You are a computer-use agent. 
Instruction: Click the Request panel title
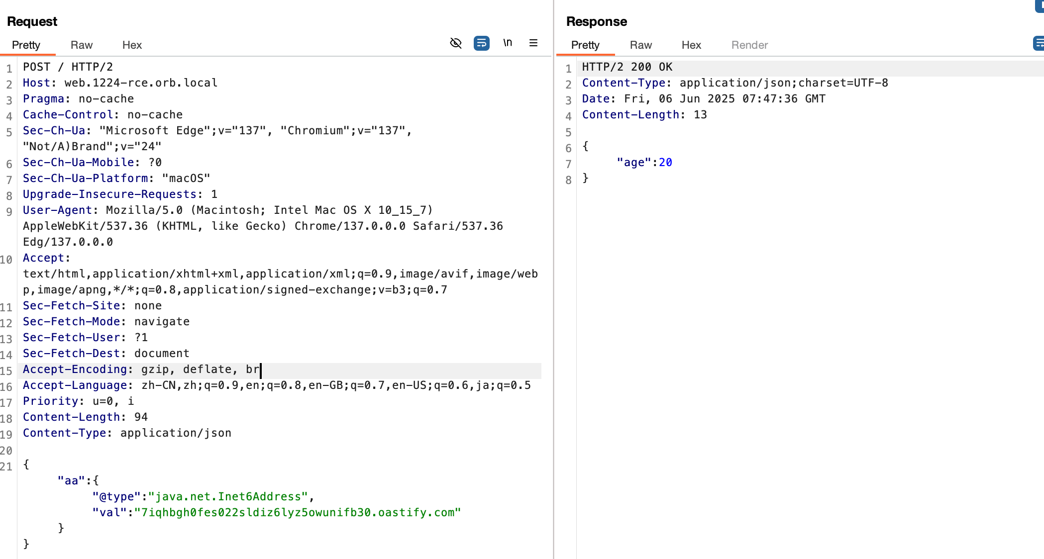32,21
